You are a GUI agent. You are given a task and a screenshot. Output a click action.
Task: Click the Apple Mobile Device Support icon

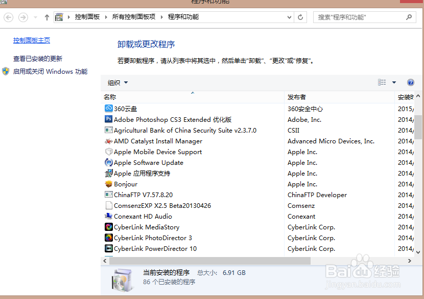point(108,152)
